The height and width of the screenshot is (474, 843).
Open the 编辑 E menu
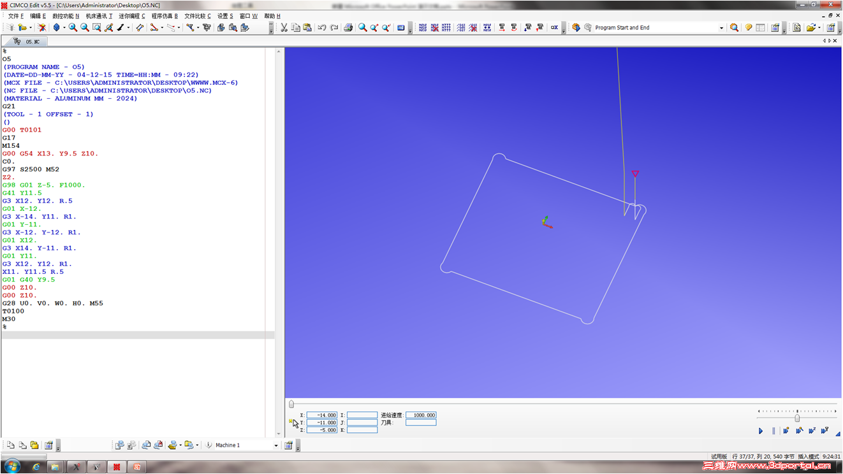click(38, 16)
